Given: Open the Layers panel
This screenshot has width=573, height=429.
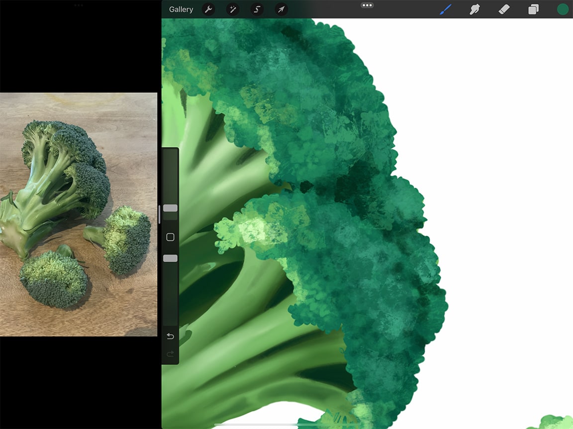Looking at the screenshot, I should pos(533,9).
